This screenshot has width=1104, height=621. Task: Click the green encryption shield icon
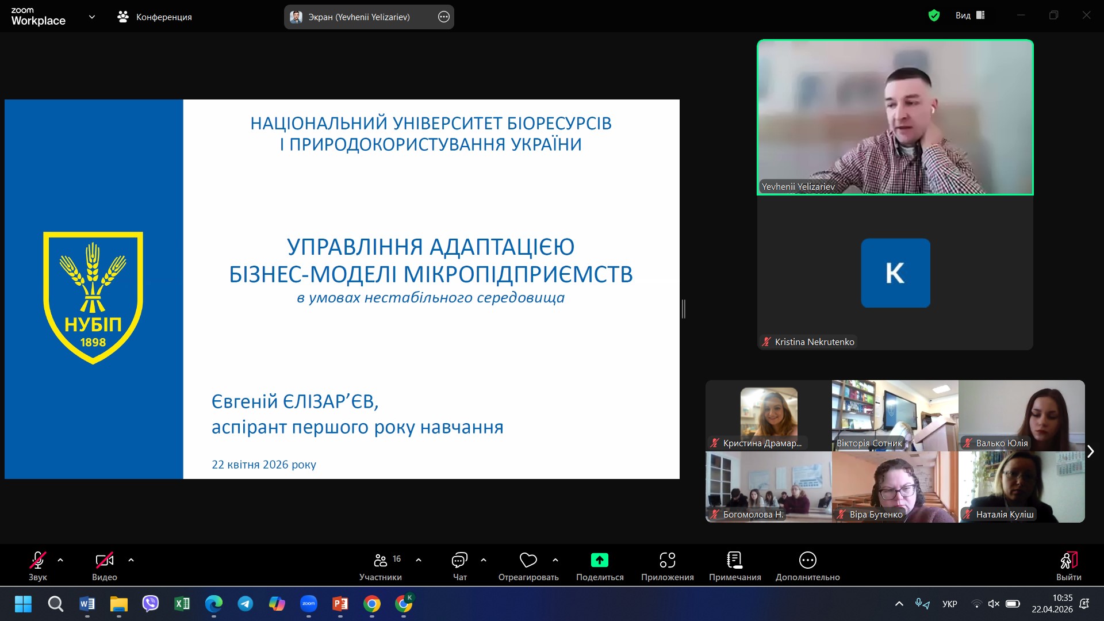[x=934, y=16]
